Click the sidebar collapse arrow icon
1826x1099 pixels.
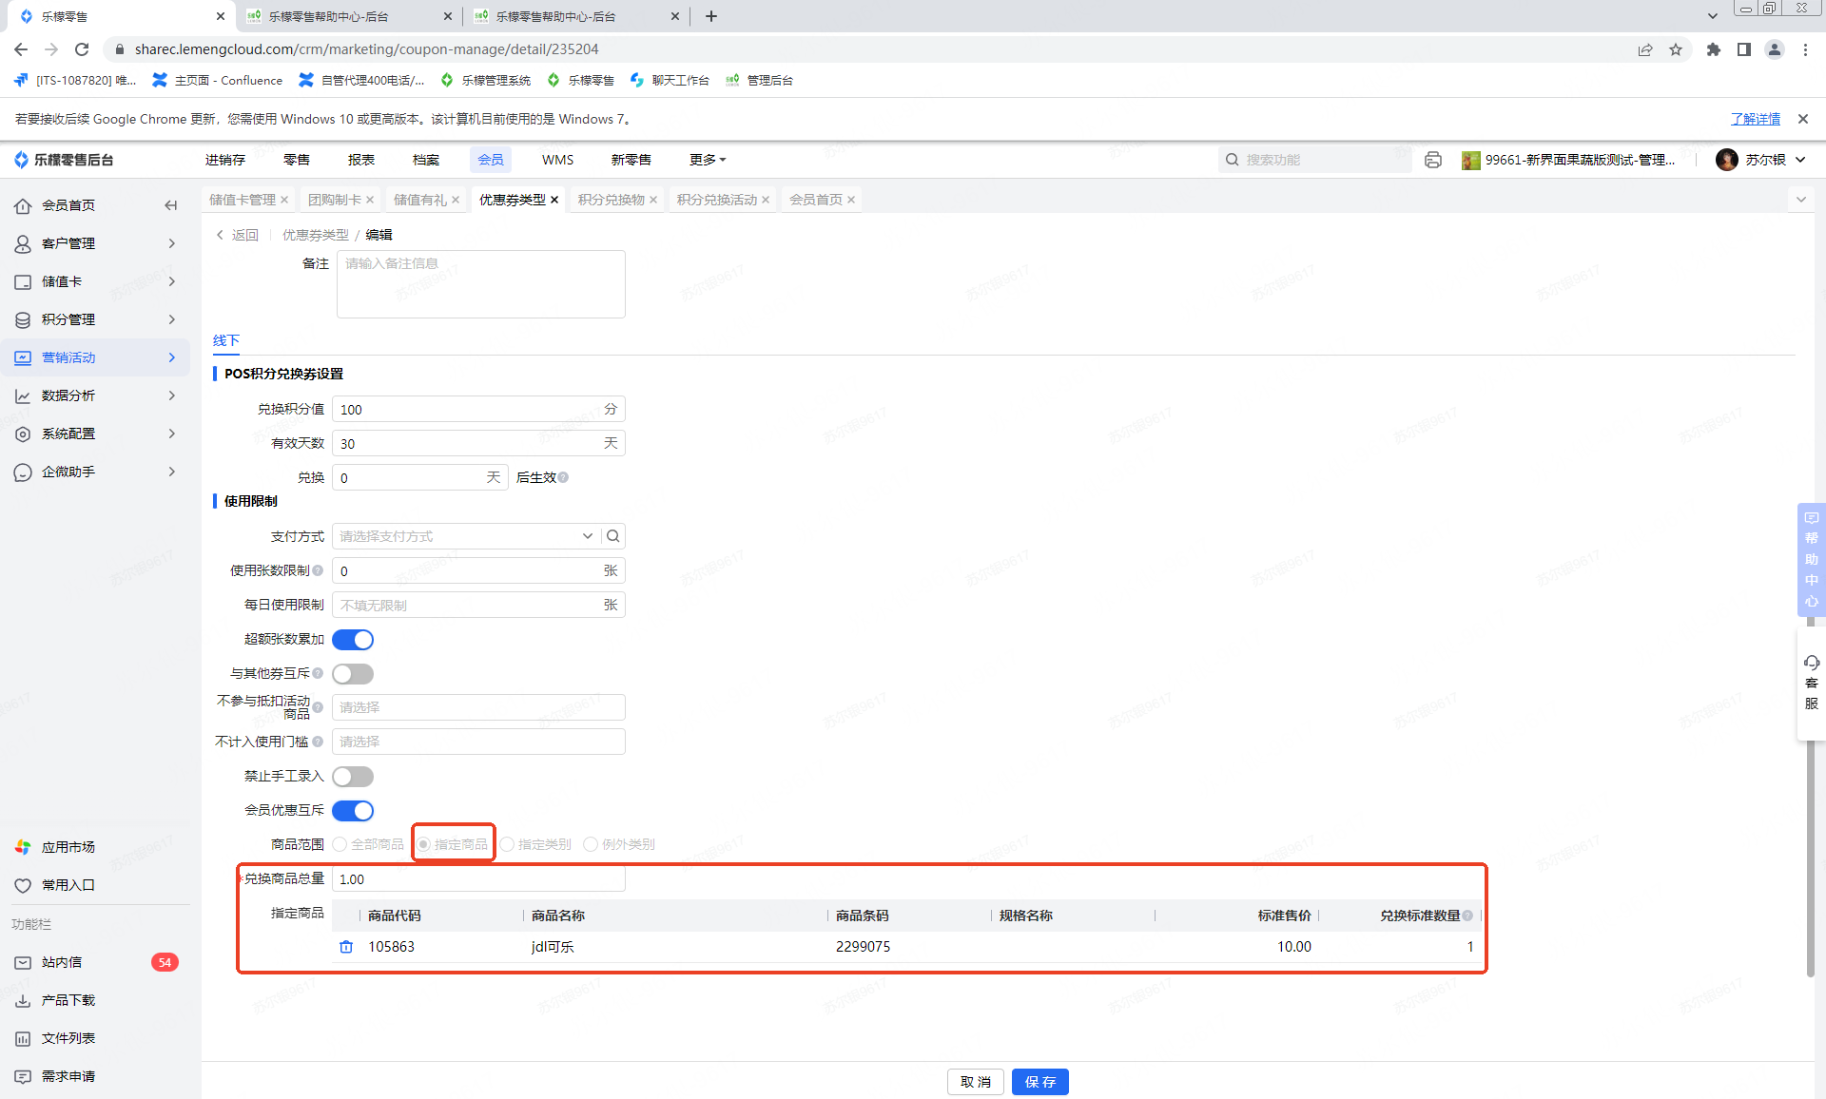171,205
